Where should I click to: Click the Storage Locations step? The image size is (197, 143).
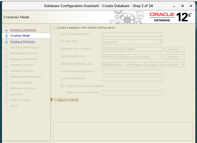[22, 65]
